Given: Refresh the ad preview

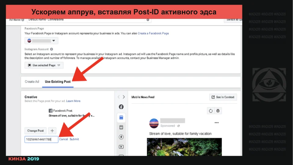Looking at the screenshot, I should point(211,111).
